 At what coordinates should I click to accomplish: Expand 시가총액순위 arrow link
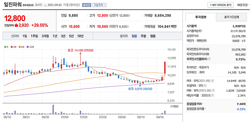[x=195, y=31]
